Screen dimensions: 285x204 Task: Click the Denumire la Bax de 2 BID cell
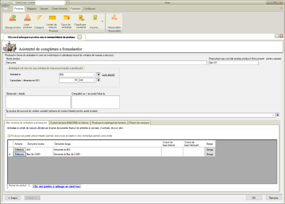[107, 154]
